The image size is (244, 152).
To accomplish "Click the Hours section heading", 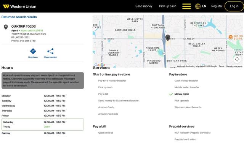I will point(7,68).
